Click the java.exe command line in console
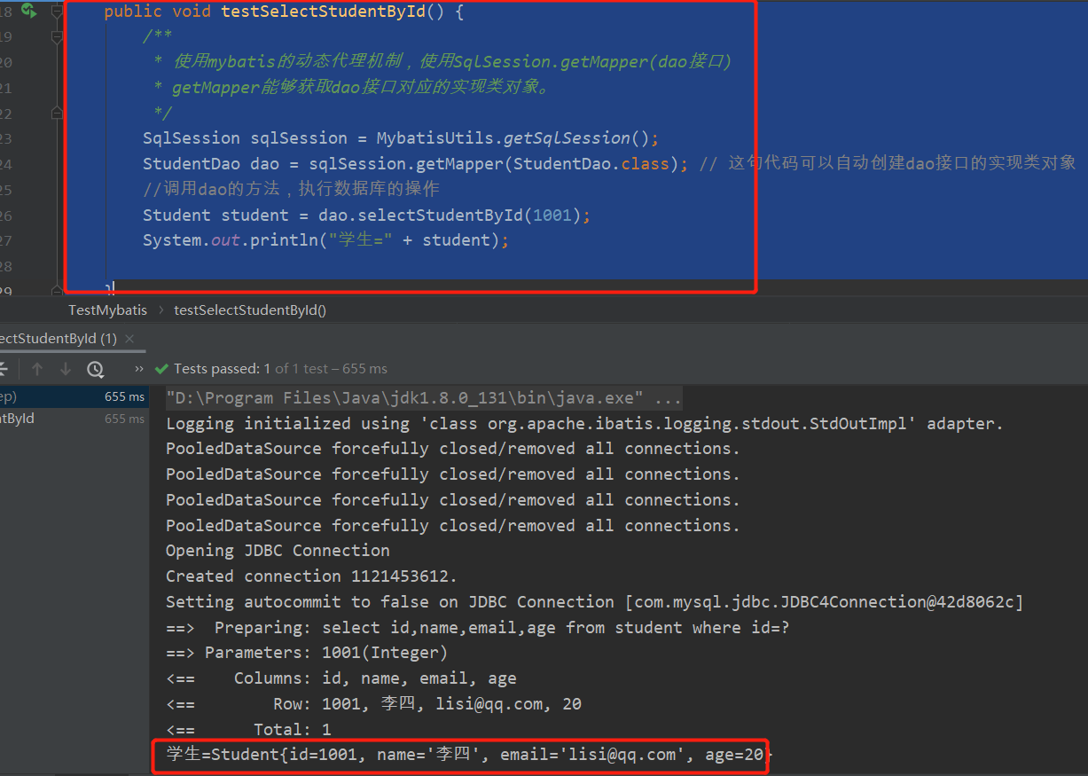Viewport: 1088px width, 776px height. pyautogui.click(x=424, y=397)
